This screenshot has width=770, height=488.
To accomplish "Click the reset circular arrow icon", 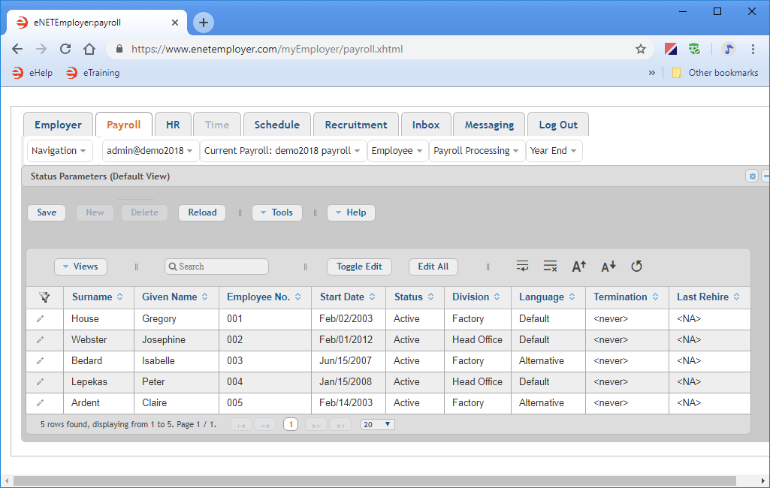I will [x=636, y=267].
